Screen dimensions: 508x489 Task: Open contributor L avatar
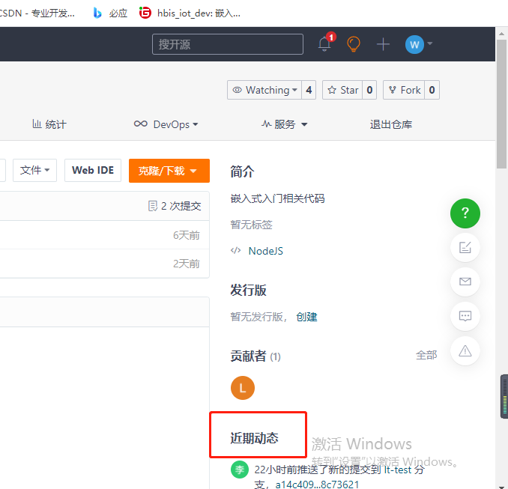click(x=243, y=388)
